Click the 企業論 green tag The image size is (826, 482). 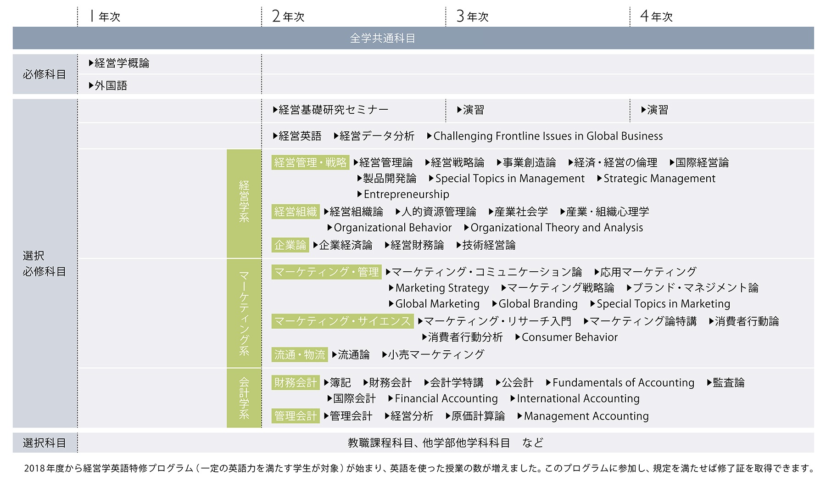(290, 245)
